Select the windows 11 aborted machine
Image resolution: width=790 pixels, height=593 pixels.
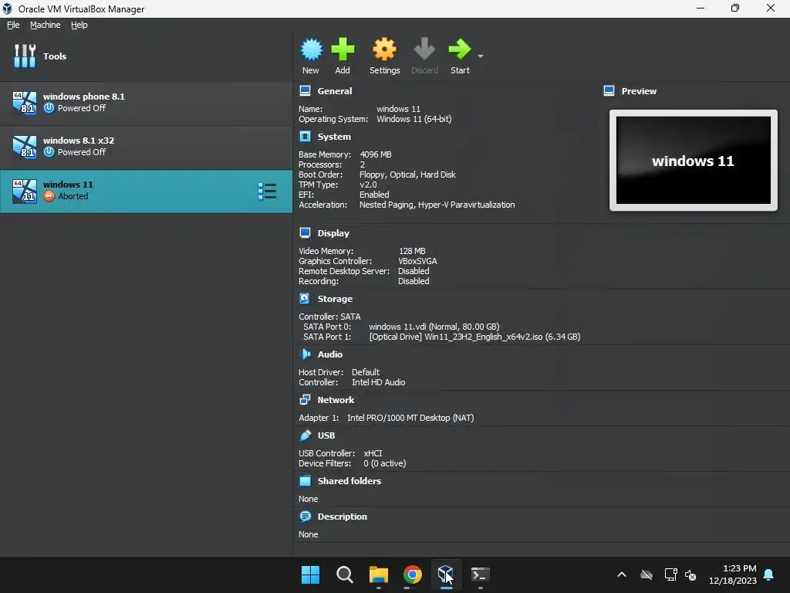pos(146,191)
